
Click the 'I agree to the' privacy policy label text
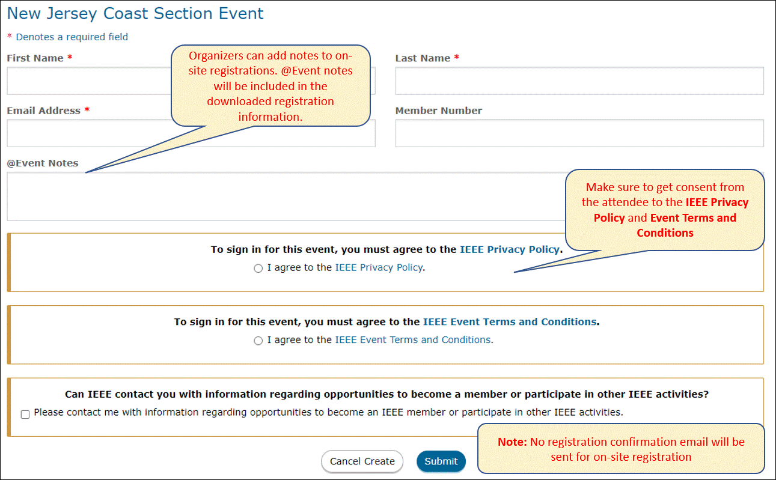(x=299, y=268)
